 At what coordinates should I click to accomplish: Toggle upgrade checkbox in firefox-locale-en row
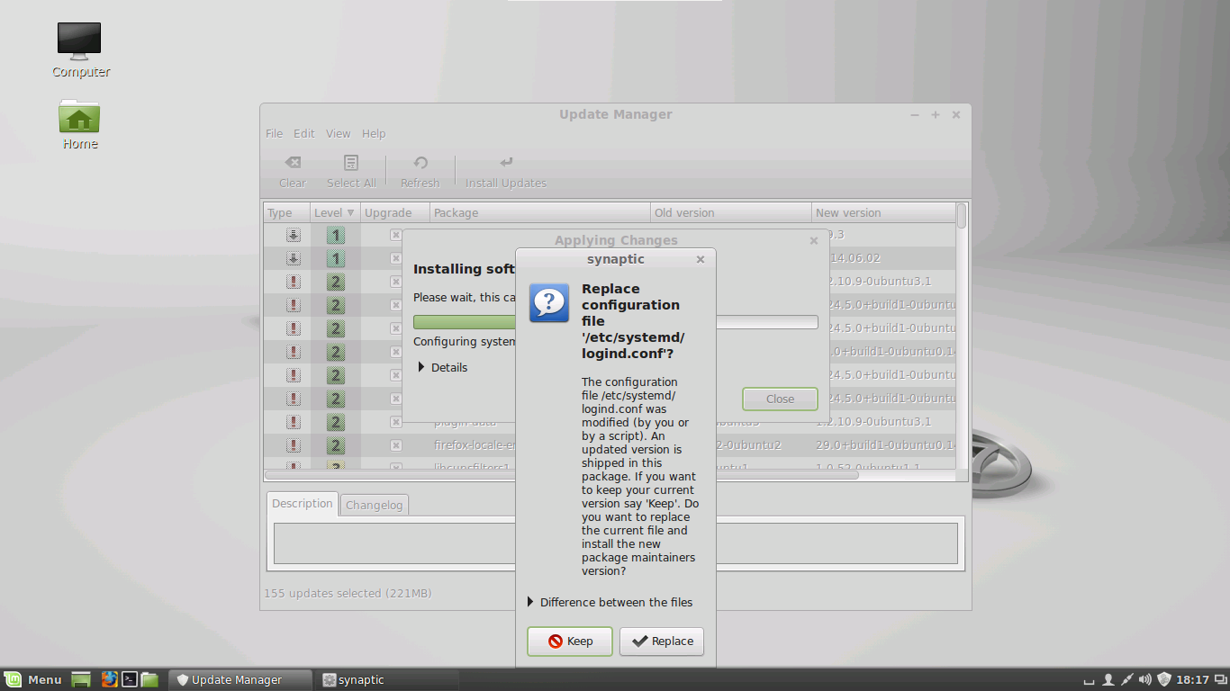point(395,445)
